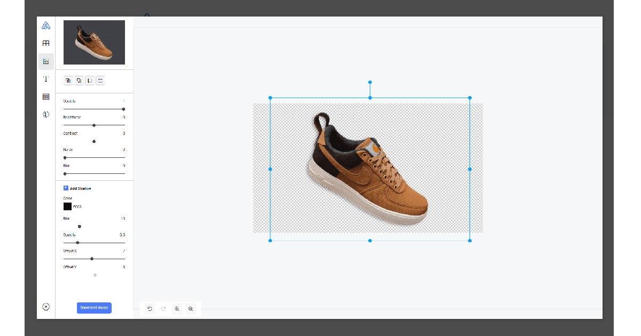
Task: Click the shadow Opacity slider handle
Action: (x=77, y=243)
